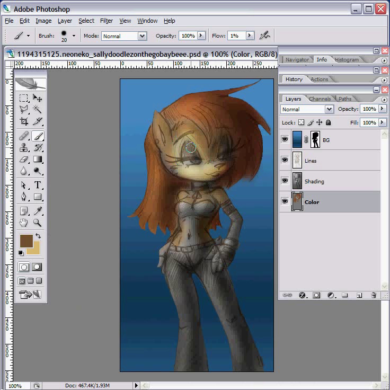Click the foreground brown color swatch
The height and width of the screenshot is (390, 390).
pyautogui.click(x=26, y=241)
